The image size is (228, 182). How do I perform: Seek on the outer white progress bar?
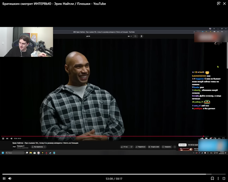(x=114, y=174)
